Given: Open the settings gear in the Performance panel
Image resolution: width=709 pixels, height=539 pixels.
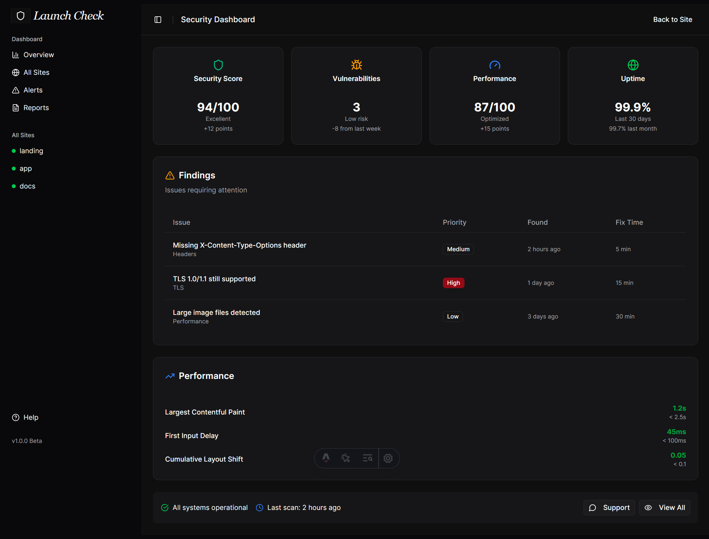Looking at the screenshot, I should coord(388,458).
